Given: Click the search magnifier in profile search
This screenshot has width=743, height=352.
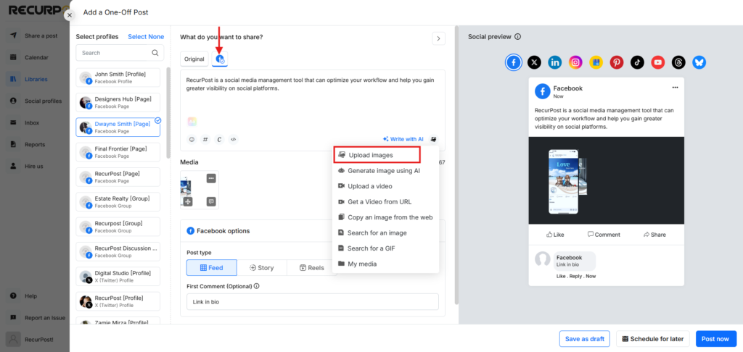Looking at the screenshot, I should click(155, 53).
